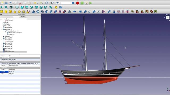Select the Revolve tool
This screenshot has height=95, width=170.
click(x=38, y=12)
